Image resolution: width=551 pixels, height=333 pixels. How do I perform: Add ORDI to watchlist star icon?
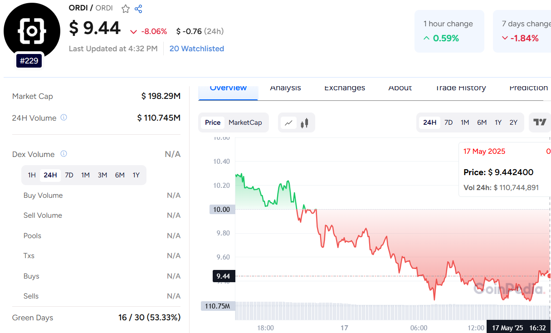click(126, 9)
